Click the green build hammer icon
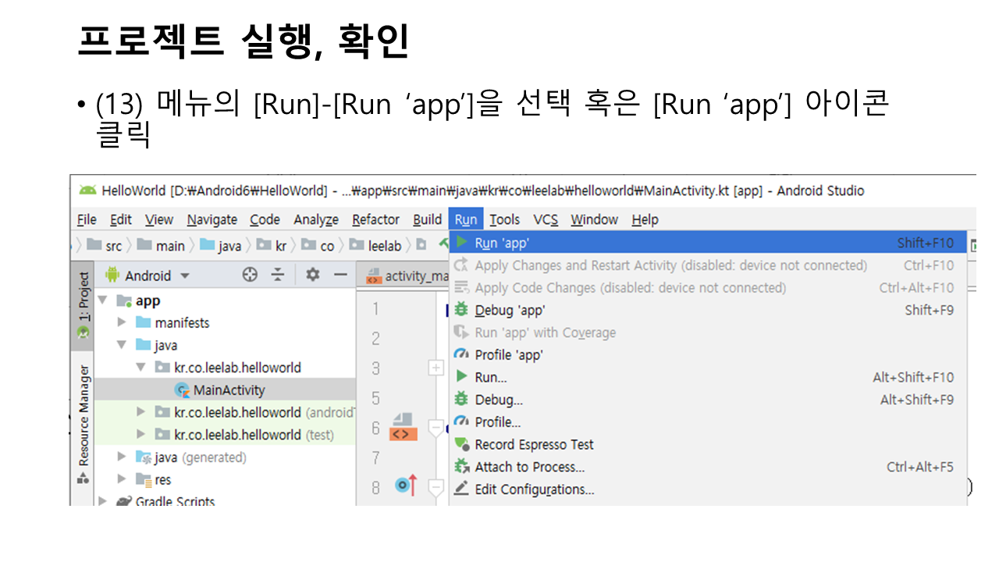This screenshot has height=562, width=999. (443, 245)
